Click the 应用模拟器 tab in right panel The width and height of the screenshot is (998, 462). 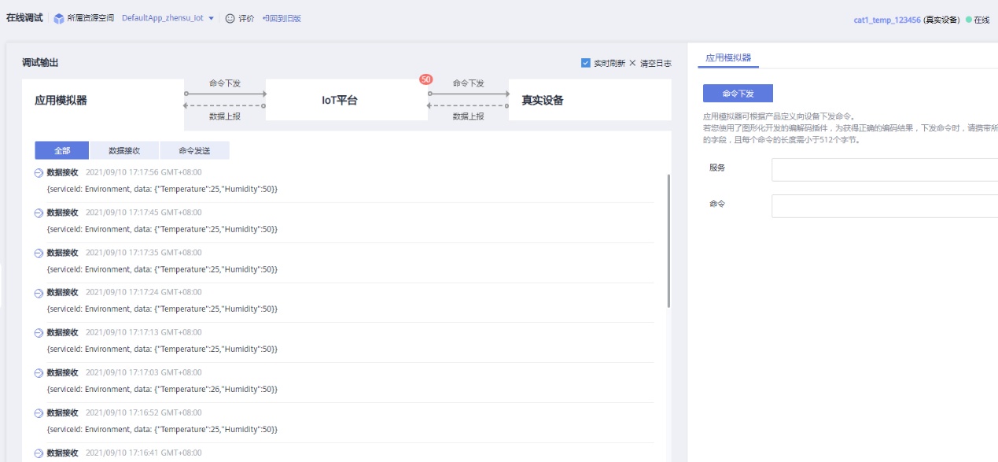point(727,58)
